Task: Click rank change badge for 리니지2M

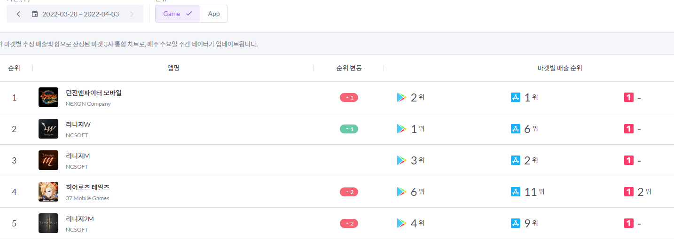Action: [349, 223]
